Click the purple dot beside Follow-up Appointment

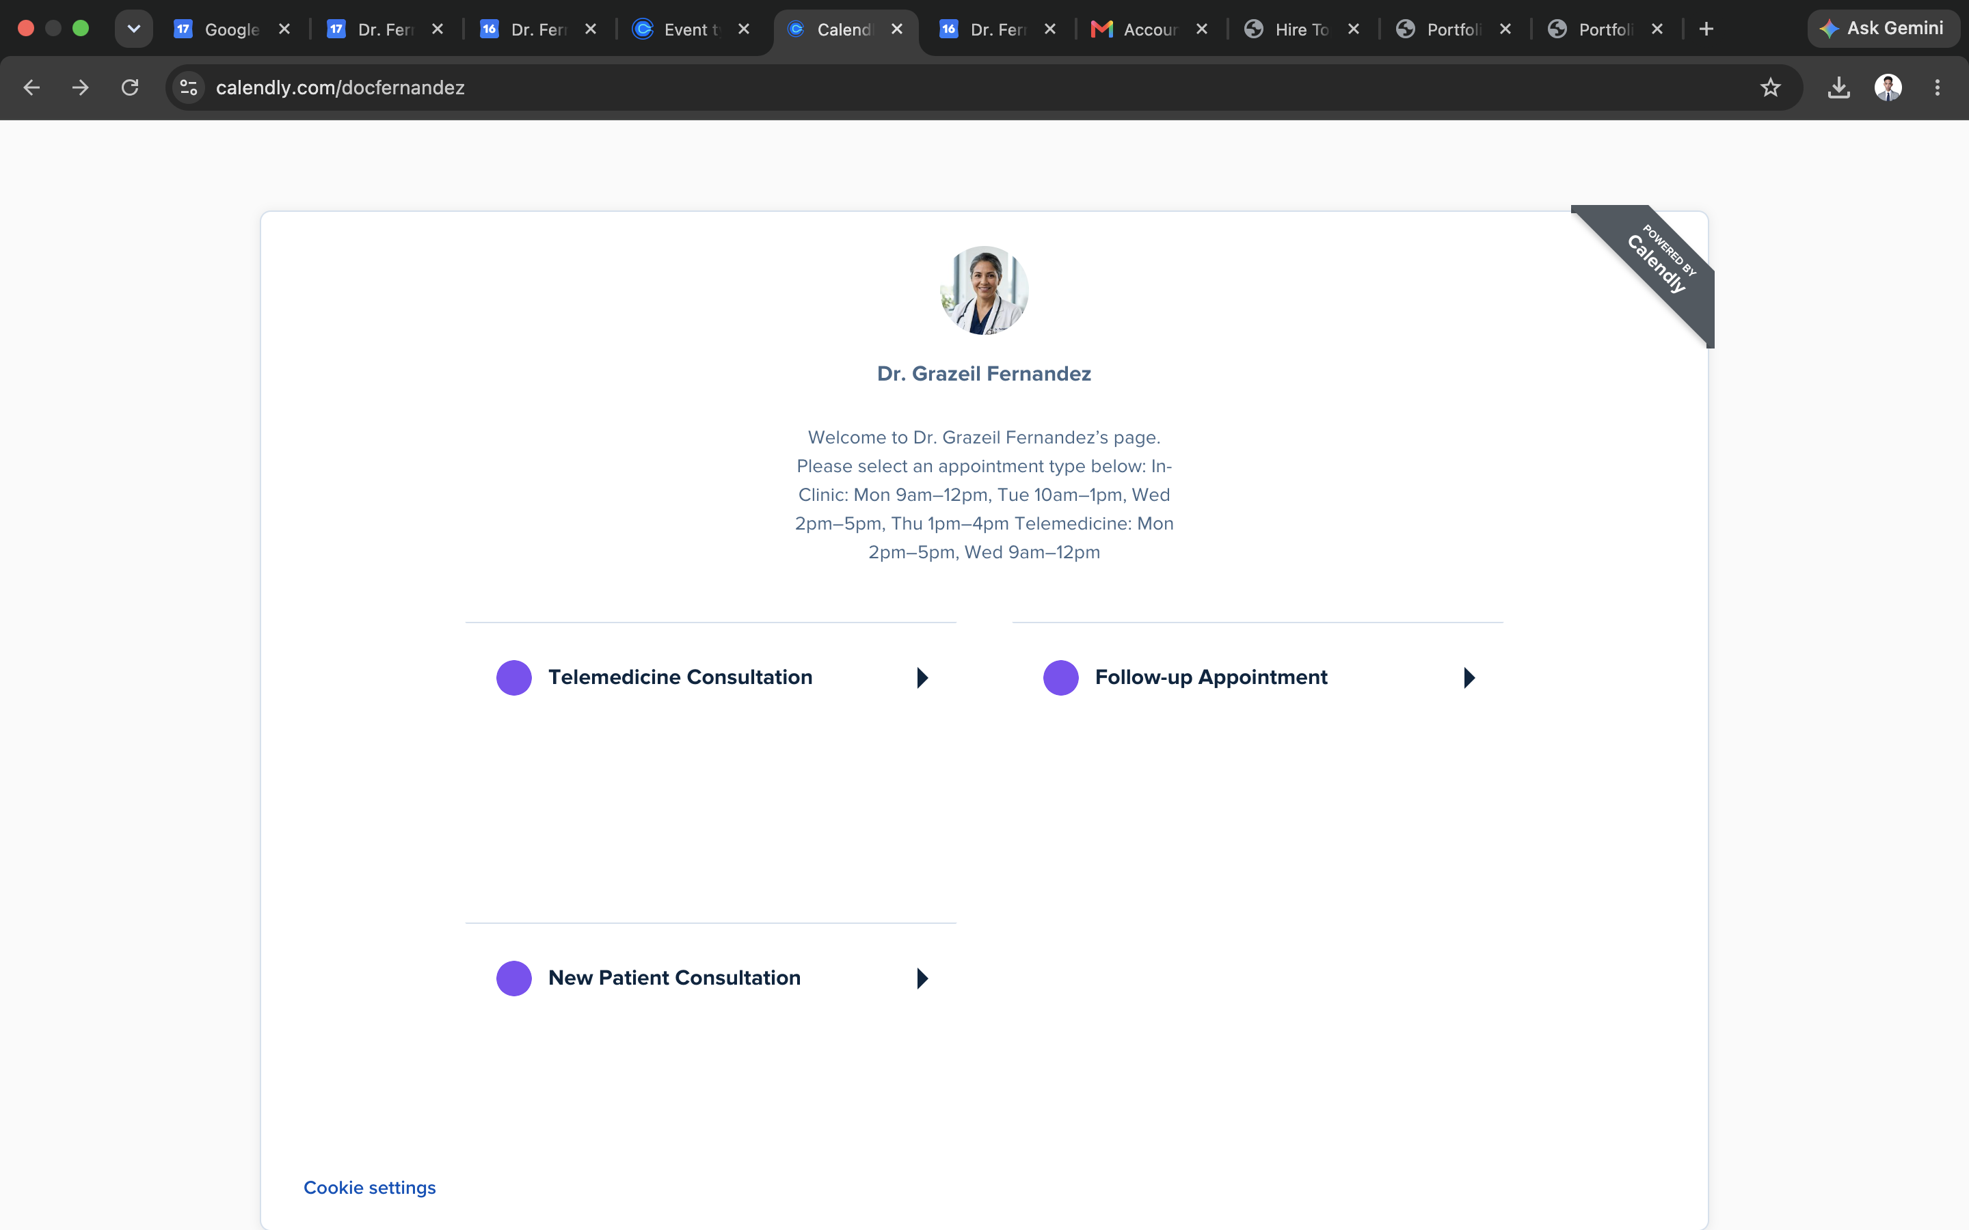[1061, 678]
